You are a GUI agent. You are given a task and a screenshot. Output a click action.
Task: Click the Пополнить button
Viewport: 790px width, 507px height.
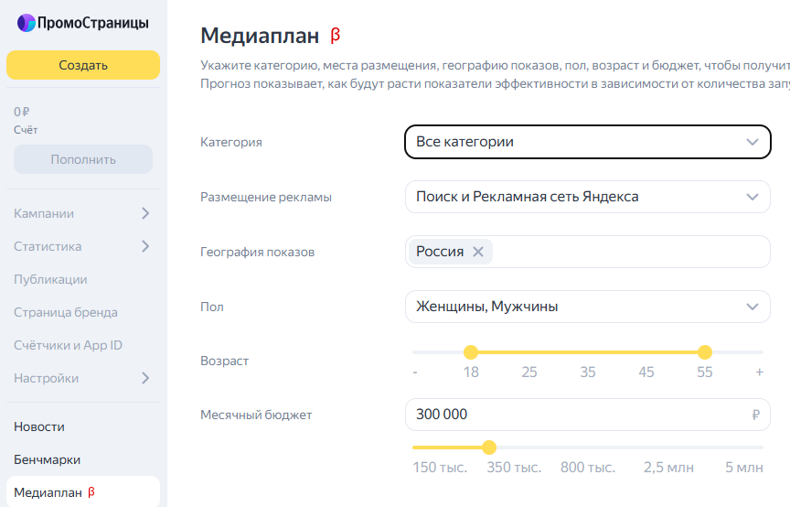(x=83, y=159)
